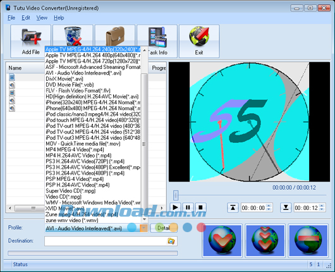The image size is (335, 272).
Task: Click the recycle bin remove-file icon
Action: (73, 35)
